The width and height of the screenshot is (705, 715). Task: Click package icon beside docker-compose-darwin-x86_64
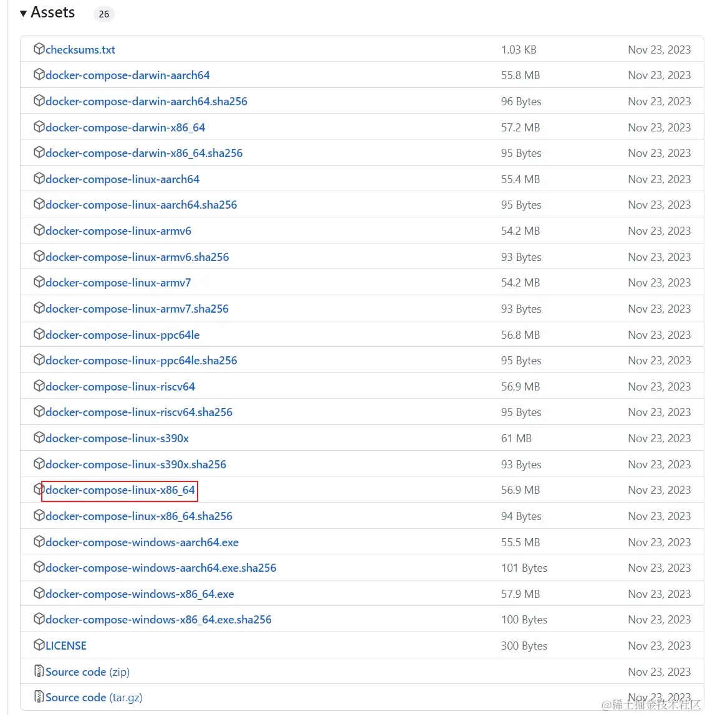pos(39,126)
